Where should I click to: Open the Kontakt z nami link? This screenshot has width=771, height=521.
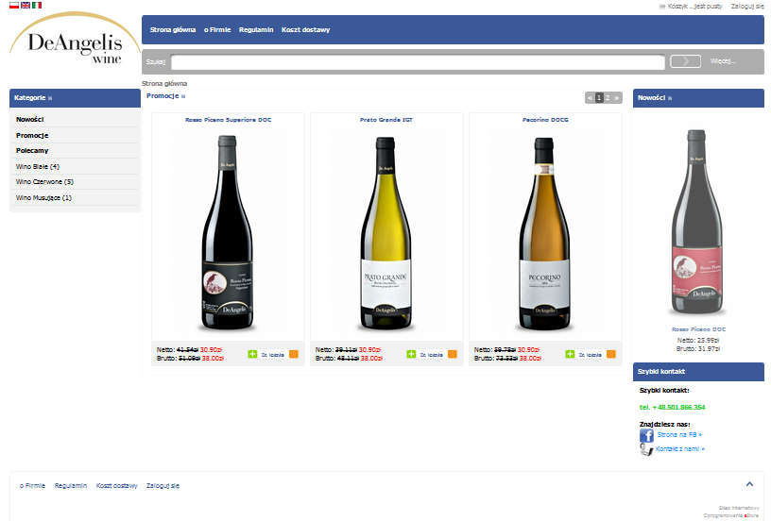tap(680, 449)
